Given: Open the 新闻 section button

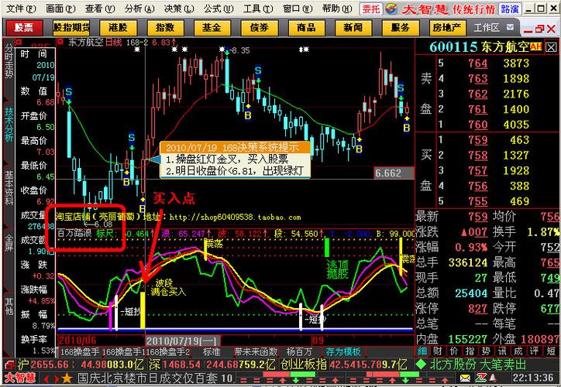Looking at the screenshot, I should [353, 26].
